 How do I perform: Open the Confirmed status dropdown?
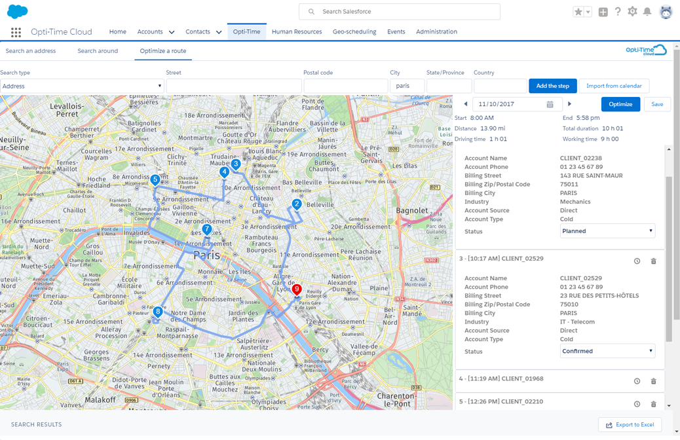coord(606,351)
